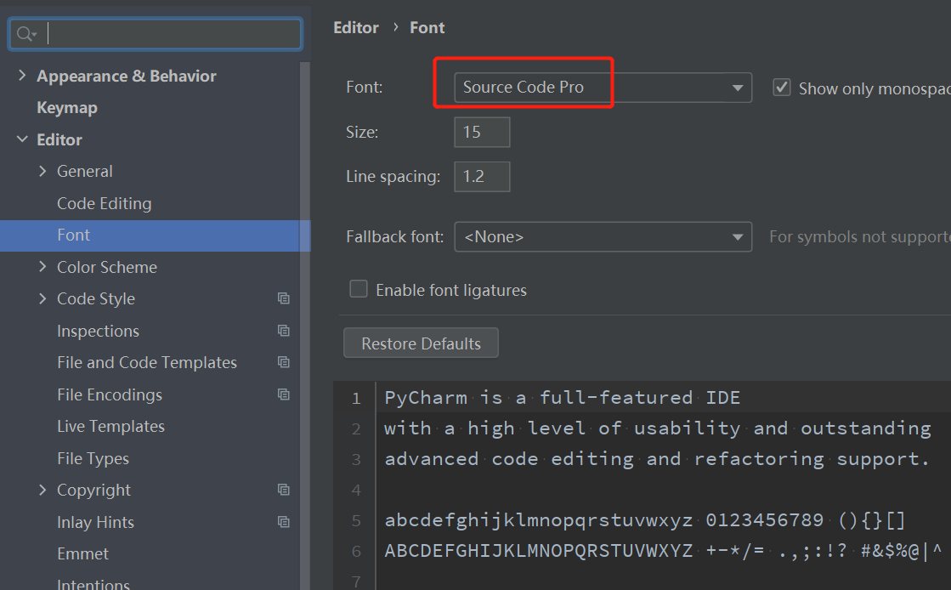Screen dimensions: 951x590
Task: Click project-level icon beside Inspections
Action: pyautogui.click(x=284, y=331)
